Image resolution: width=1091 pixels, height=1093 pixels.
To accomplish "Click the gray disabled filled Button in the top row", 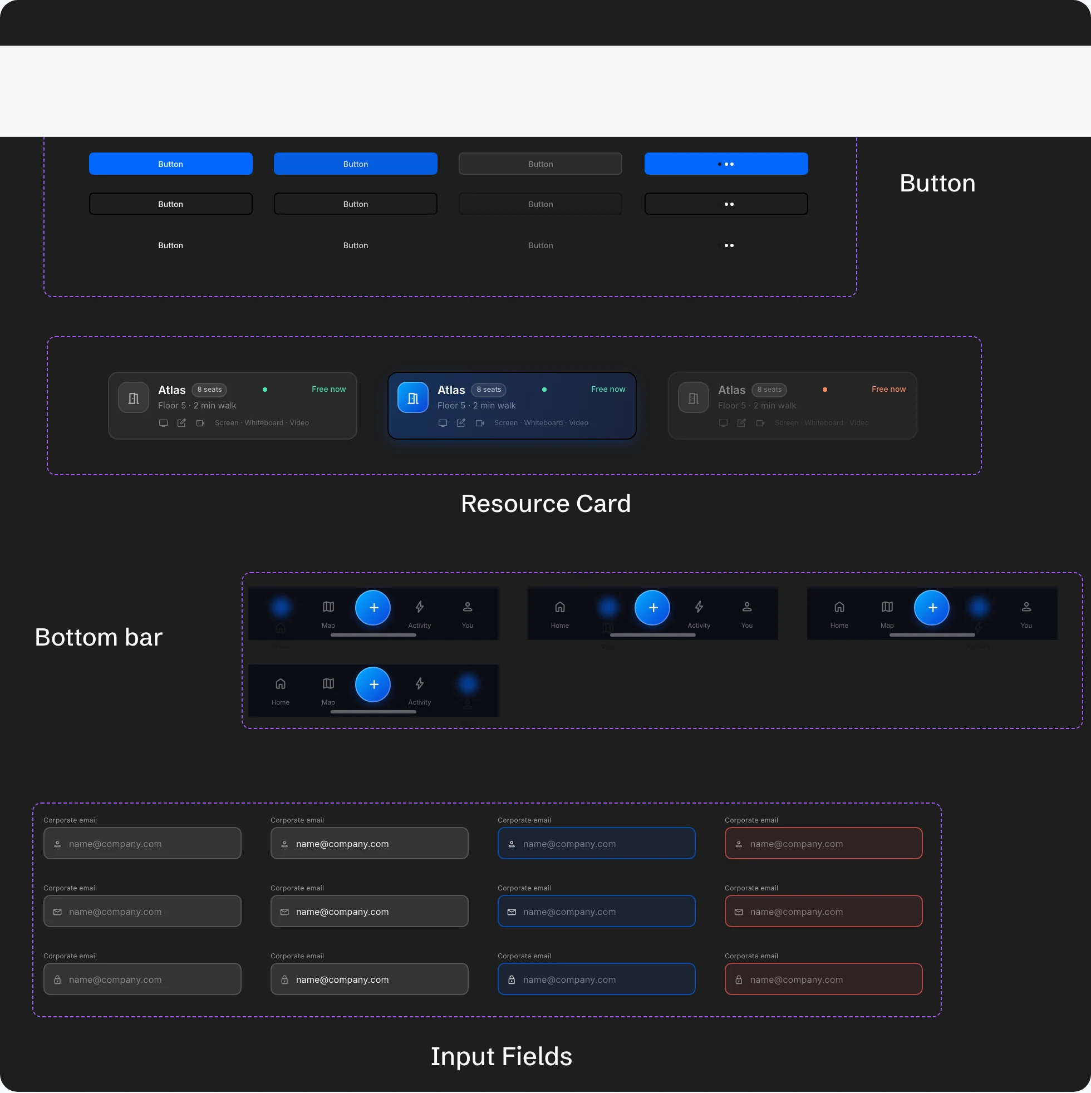I will click(x=540, y=164).
